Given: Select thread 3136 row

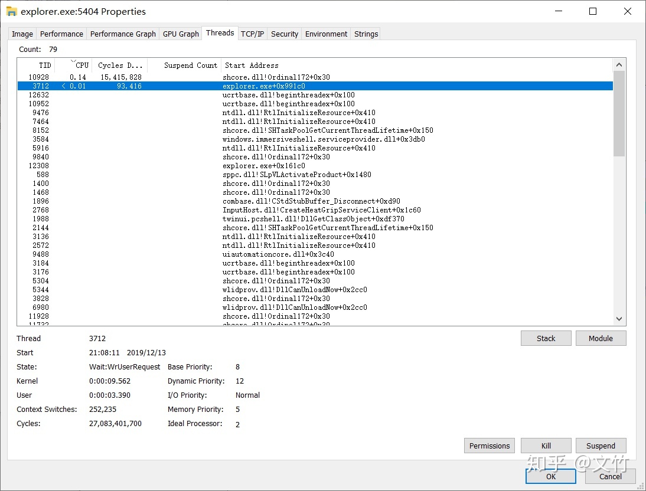Looking at the screenshot, I should 315,237.
